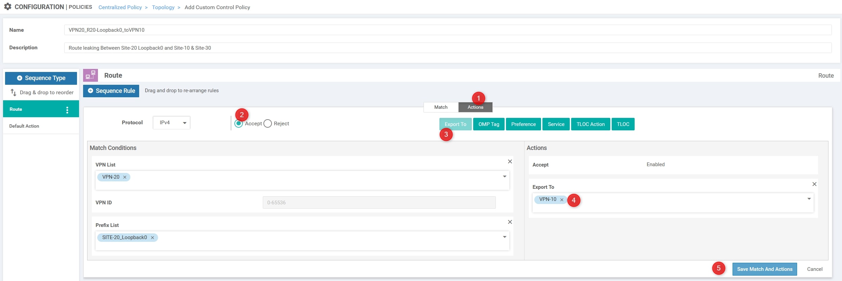Select the Reject radio button
Image resolution: width=842 pixels, height=281 pixels.
(x=267, y=124)
